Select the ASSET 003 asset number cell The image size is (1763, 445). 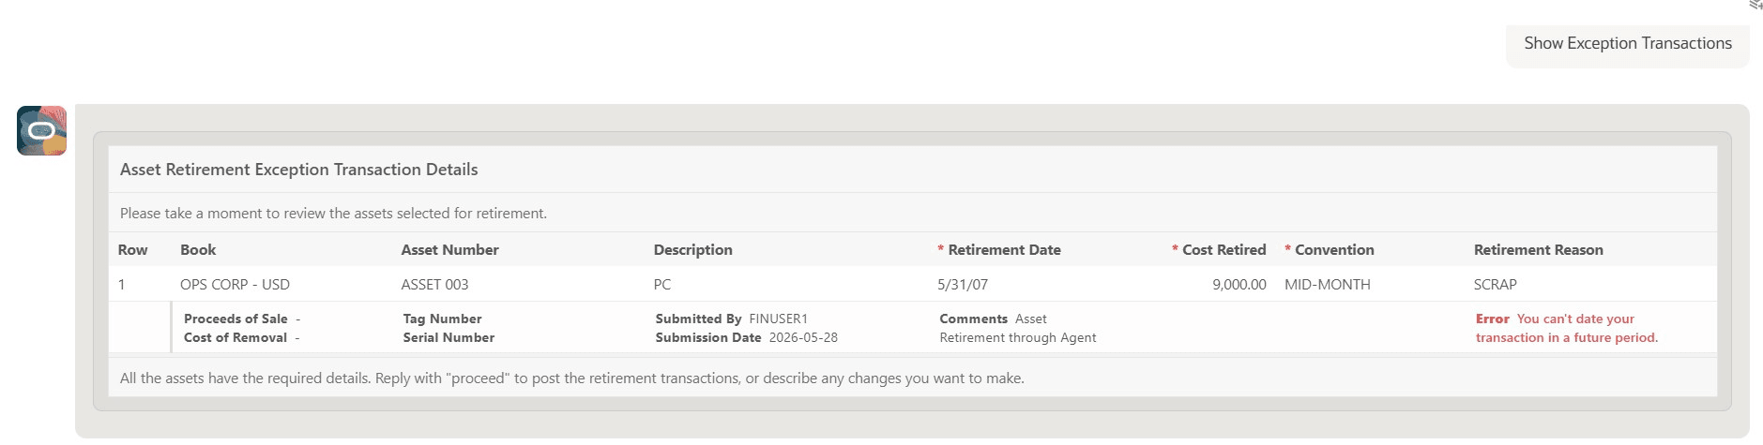click(434, 285)
